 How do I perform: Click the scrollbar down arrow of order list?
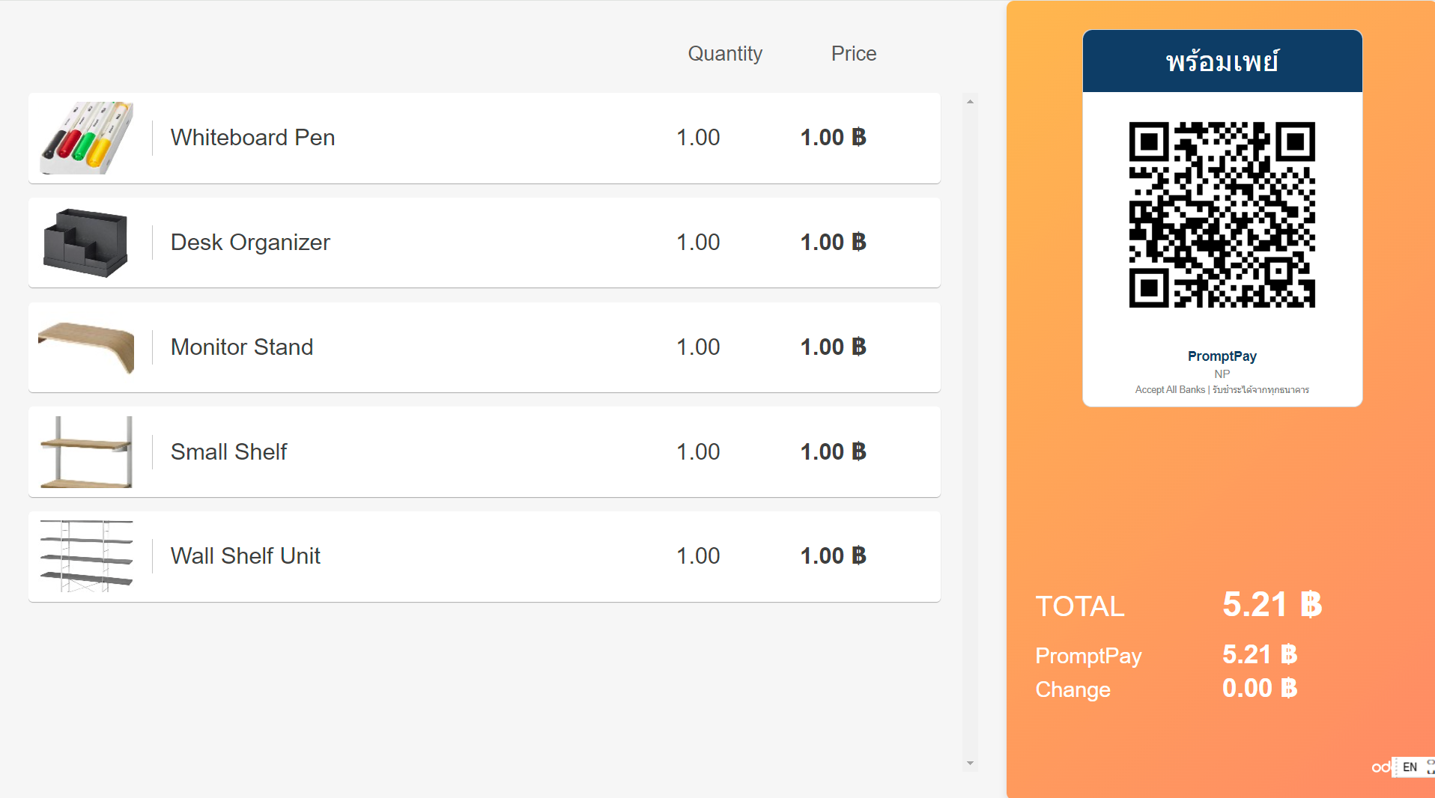pos(970,764)
